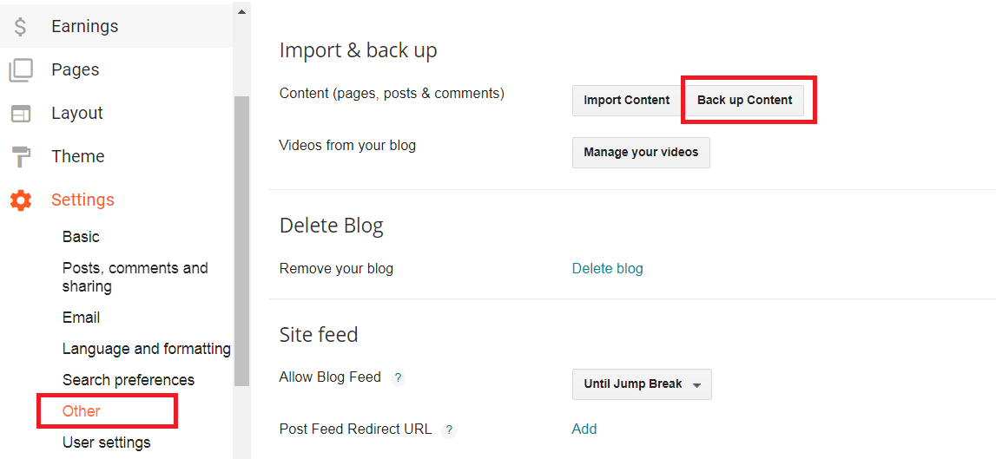Select User settings in sidebar
Viewport: 996px width, 459px height.
pos(106,443)
